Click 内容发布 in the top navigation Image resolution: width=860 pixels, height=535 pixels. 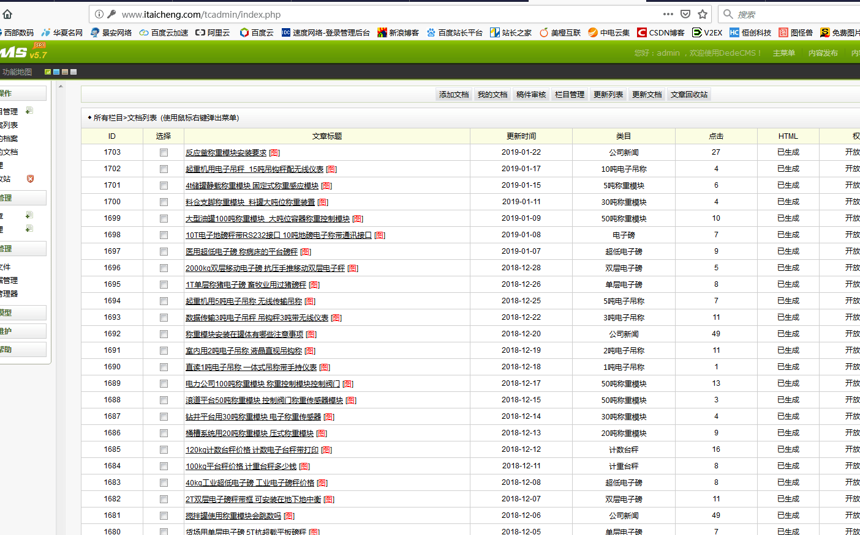(823, 53)
